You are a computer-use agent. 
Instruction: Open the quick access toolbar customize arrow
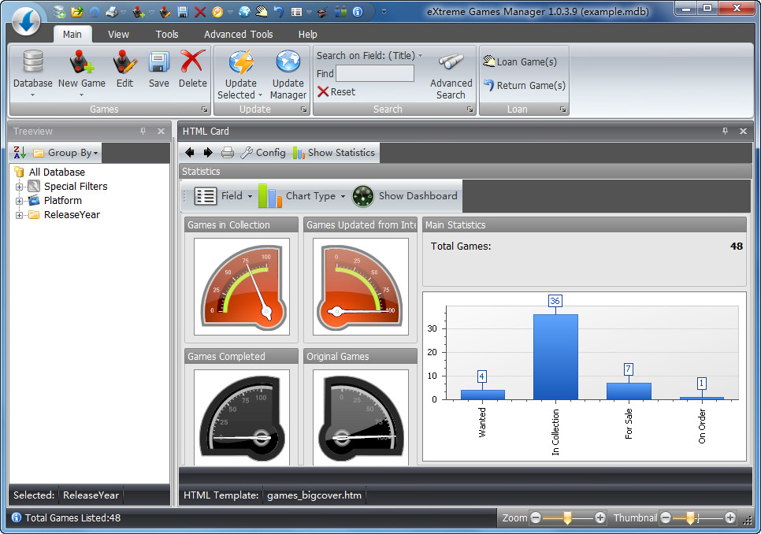point(384,11)
